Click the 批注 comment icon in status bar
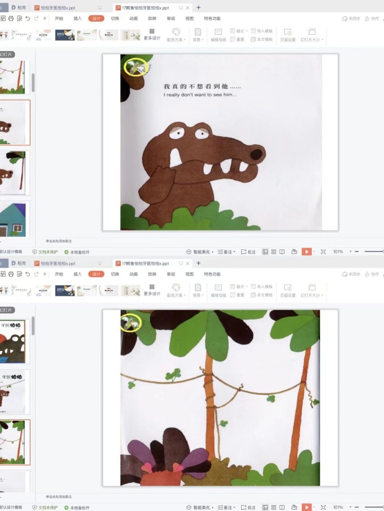 [x=248, y=252]
